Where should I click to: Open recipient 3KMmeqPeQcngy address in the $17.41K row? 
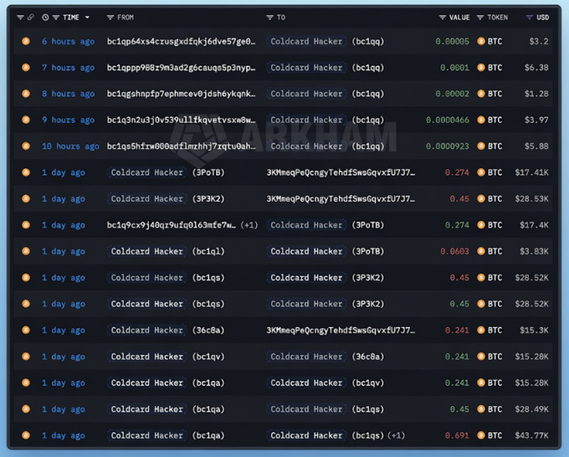[341, 172]
